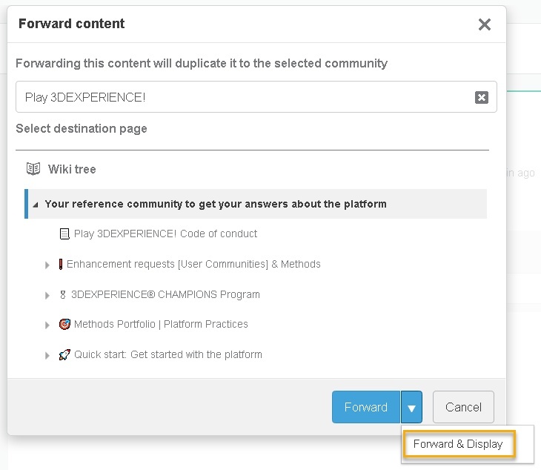Click the Wiki tree book icon
Image resolution: width=541 pixels, height=470 pixels.
33,169
